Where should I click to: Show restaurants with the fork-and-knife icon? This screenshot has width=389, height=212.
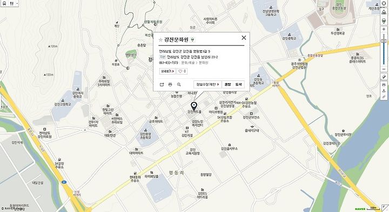(x=12, y=3)
